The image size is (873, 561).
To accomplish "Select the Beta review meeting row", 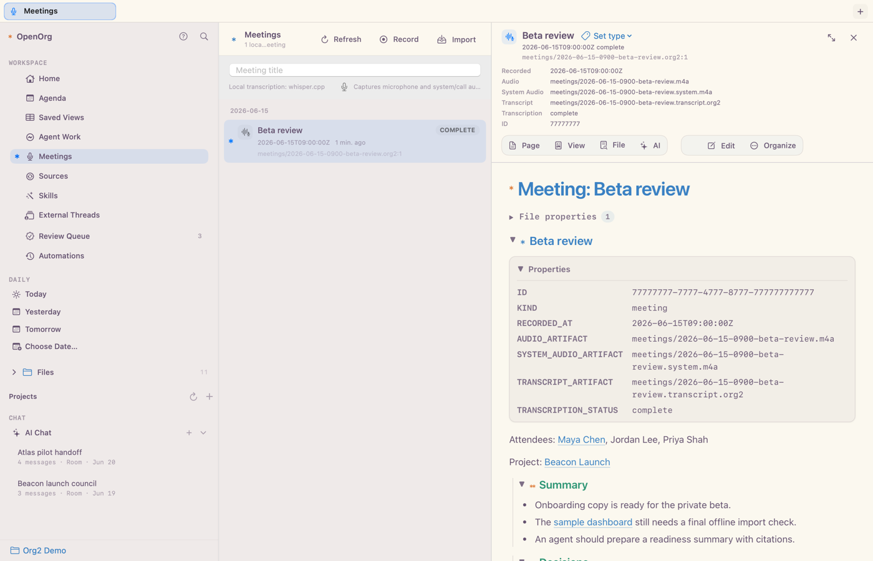I will [355, 141].
